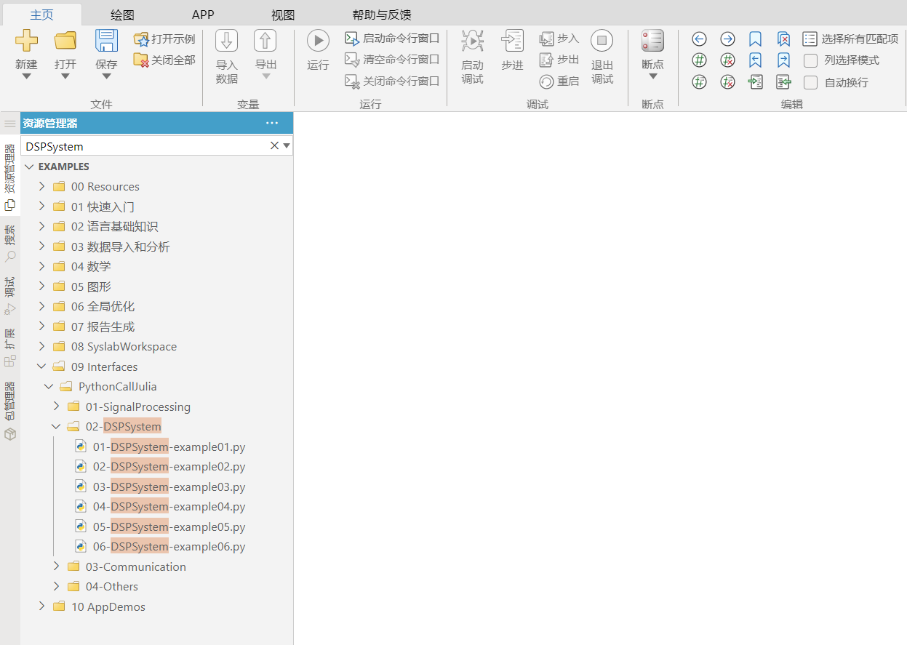Click 启动命令行窗口 button
Image resolution: width=907 pixels, height=645 pixels.
[x=393, y=39]
